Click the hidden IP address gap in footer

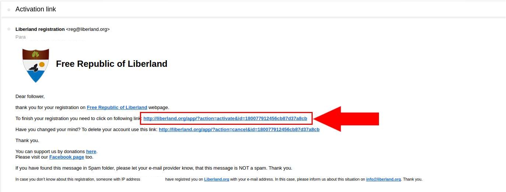click(153, 179)
